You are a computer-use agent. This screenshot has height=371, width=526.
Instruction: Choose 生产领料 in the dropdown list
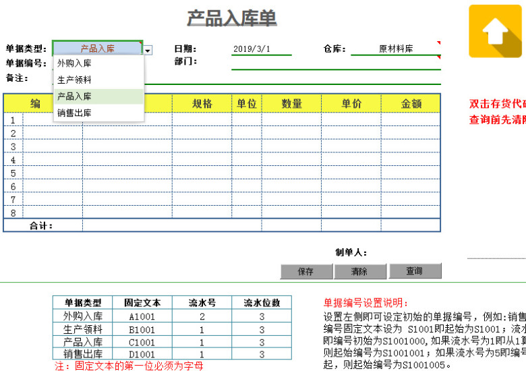pyautogui.click(x=98, y=80)
